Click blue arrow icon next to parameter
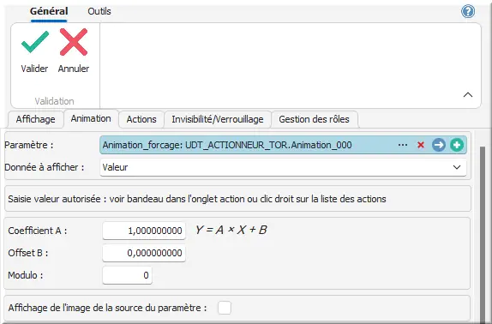This screenshot has width=492, height=324. click(x=439, y=145)
